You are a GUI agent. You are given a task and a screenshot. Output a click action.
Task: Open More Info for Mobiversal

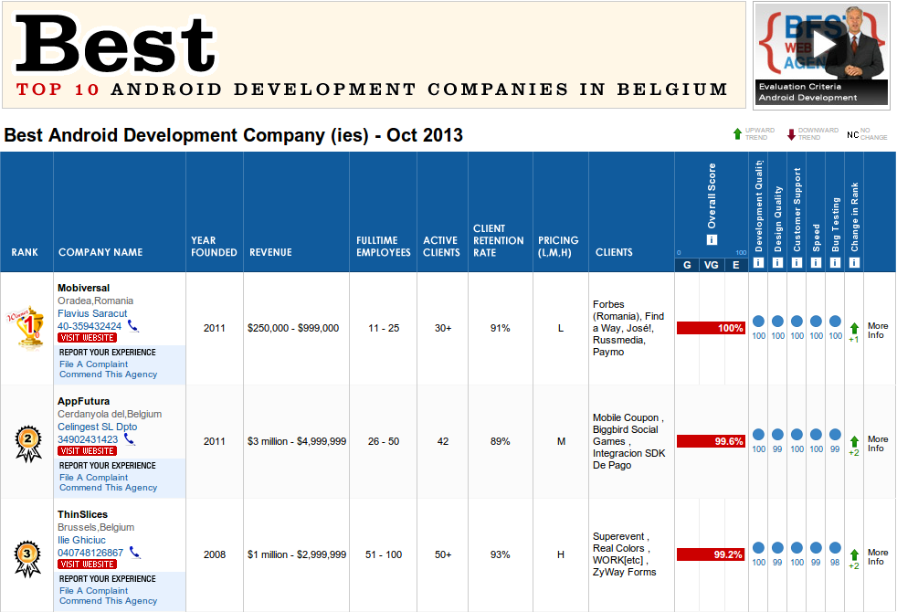877,330
